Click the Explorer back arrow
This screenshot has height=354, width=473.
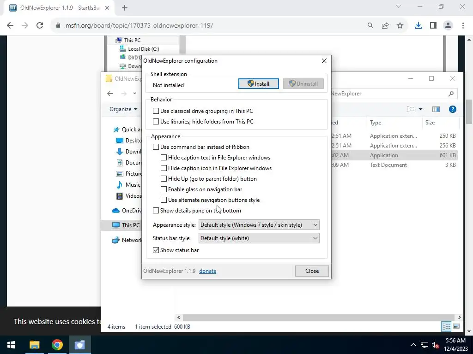tap(110, 94)
